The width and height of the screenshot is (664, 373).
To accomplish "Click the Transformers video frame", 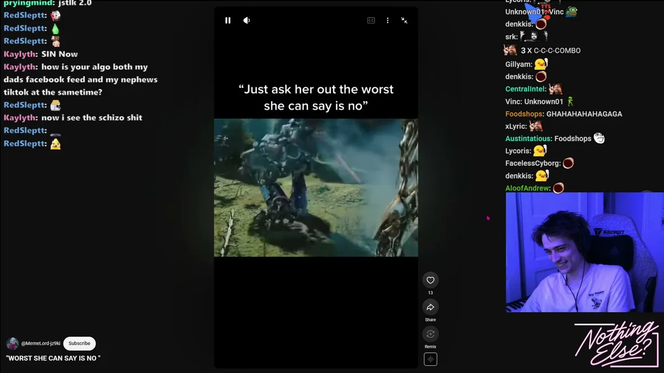I will point(316,188).
